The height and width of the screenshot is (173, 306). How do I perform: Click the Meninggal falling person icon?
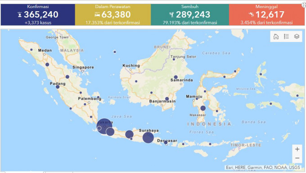pos(252,14)
